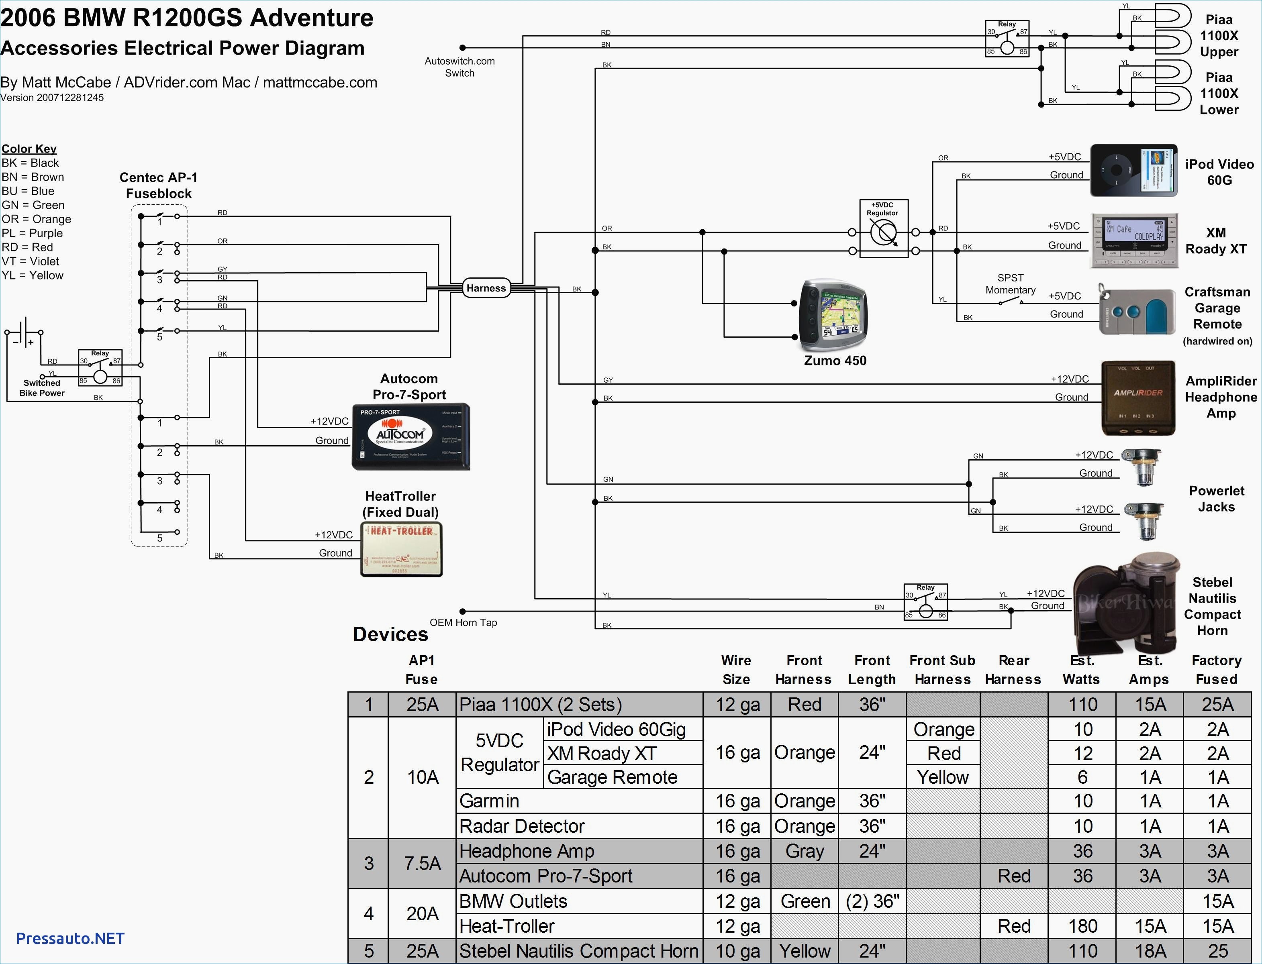Click the 'Garage Remote' table cell
1262x964 pixels.
point(623,777)
